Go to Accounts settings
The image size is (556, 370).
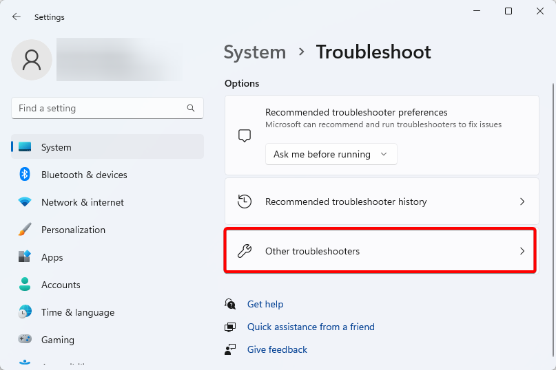tap(61, 285)
